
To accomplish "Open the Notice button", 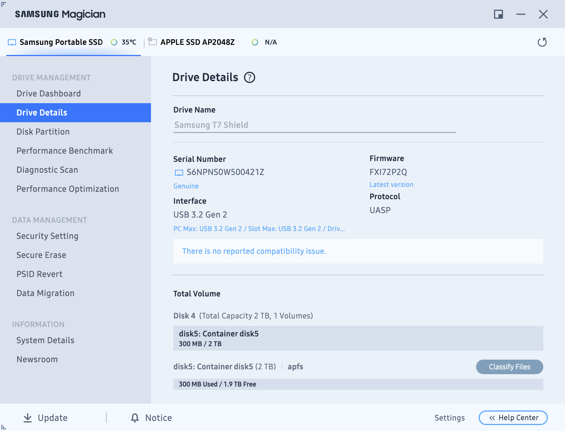I will pos(151,418).
